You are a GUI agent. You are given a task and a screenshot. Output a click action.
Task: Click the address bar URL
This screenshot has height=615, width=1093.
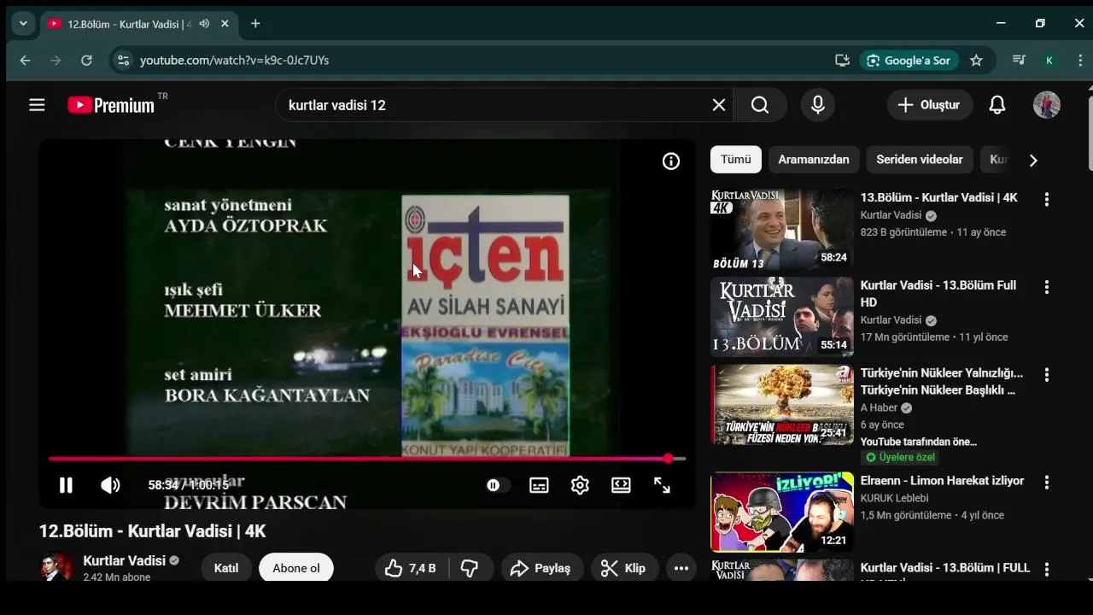pyautogui.click(x=234, y=60)
